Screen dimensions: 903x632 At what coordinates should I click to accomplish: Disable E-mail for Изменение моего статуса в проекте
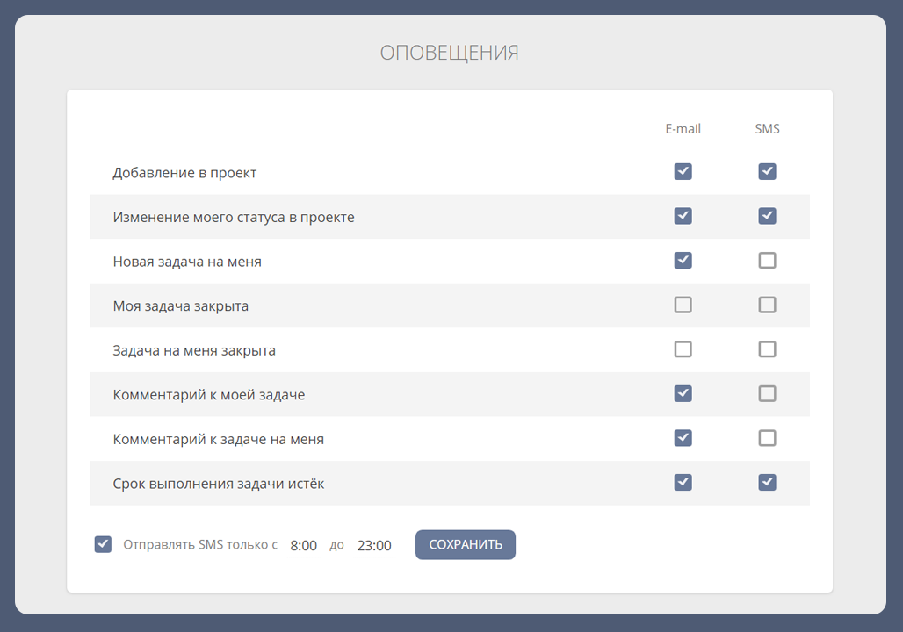[683, 216]
